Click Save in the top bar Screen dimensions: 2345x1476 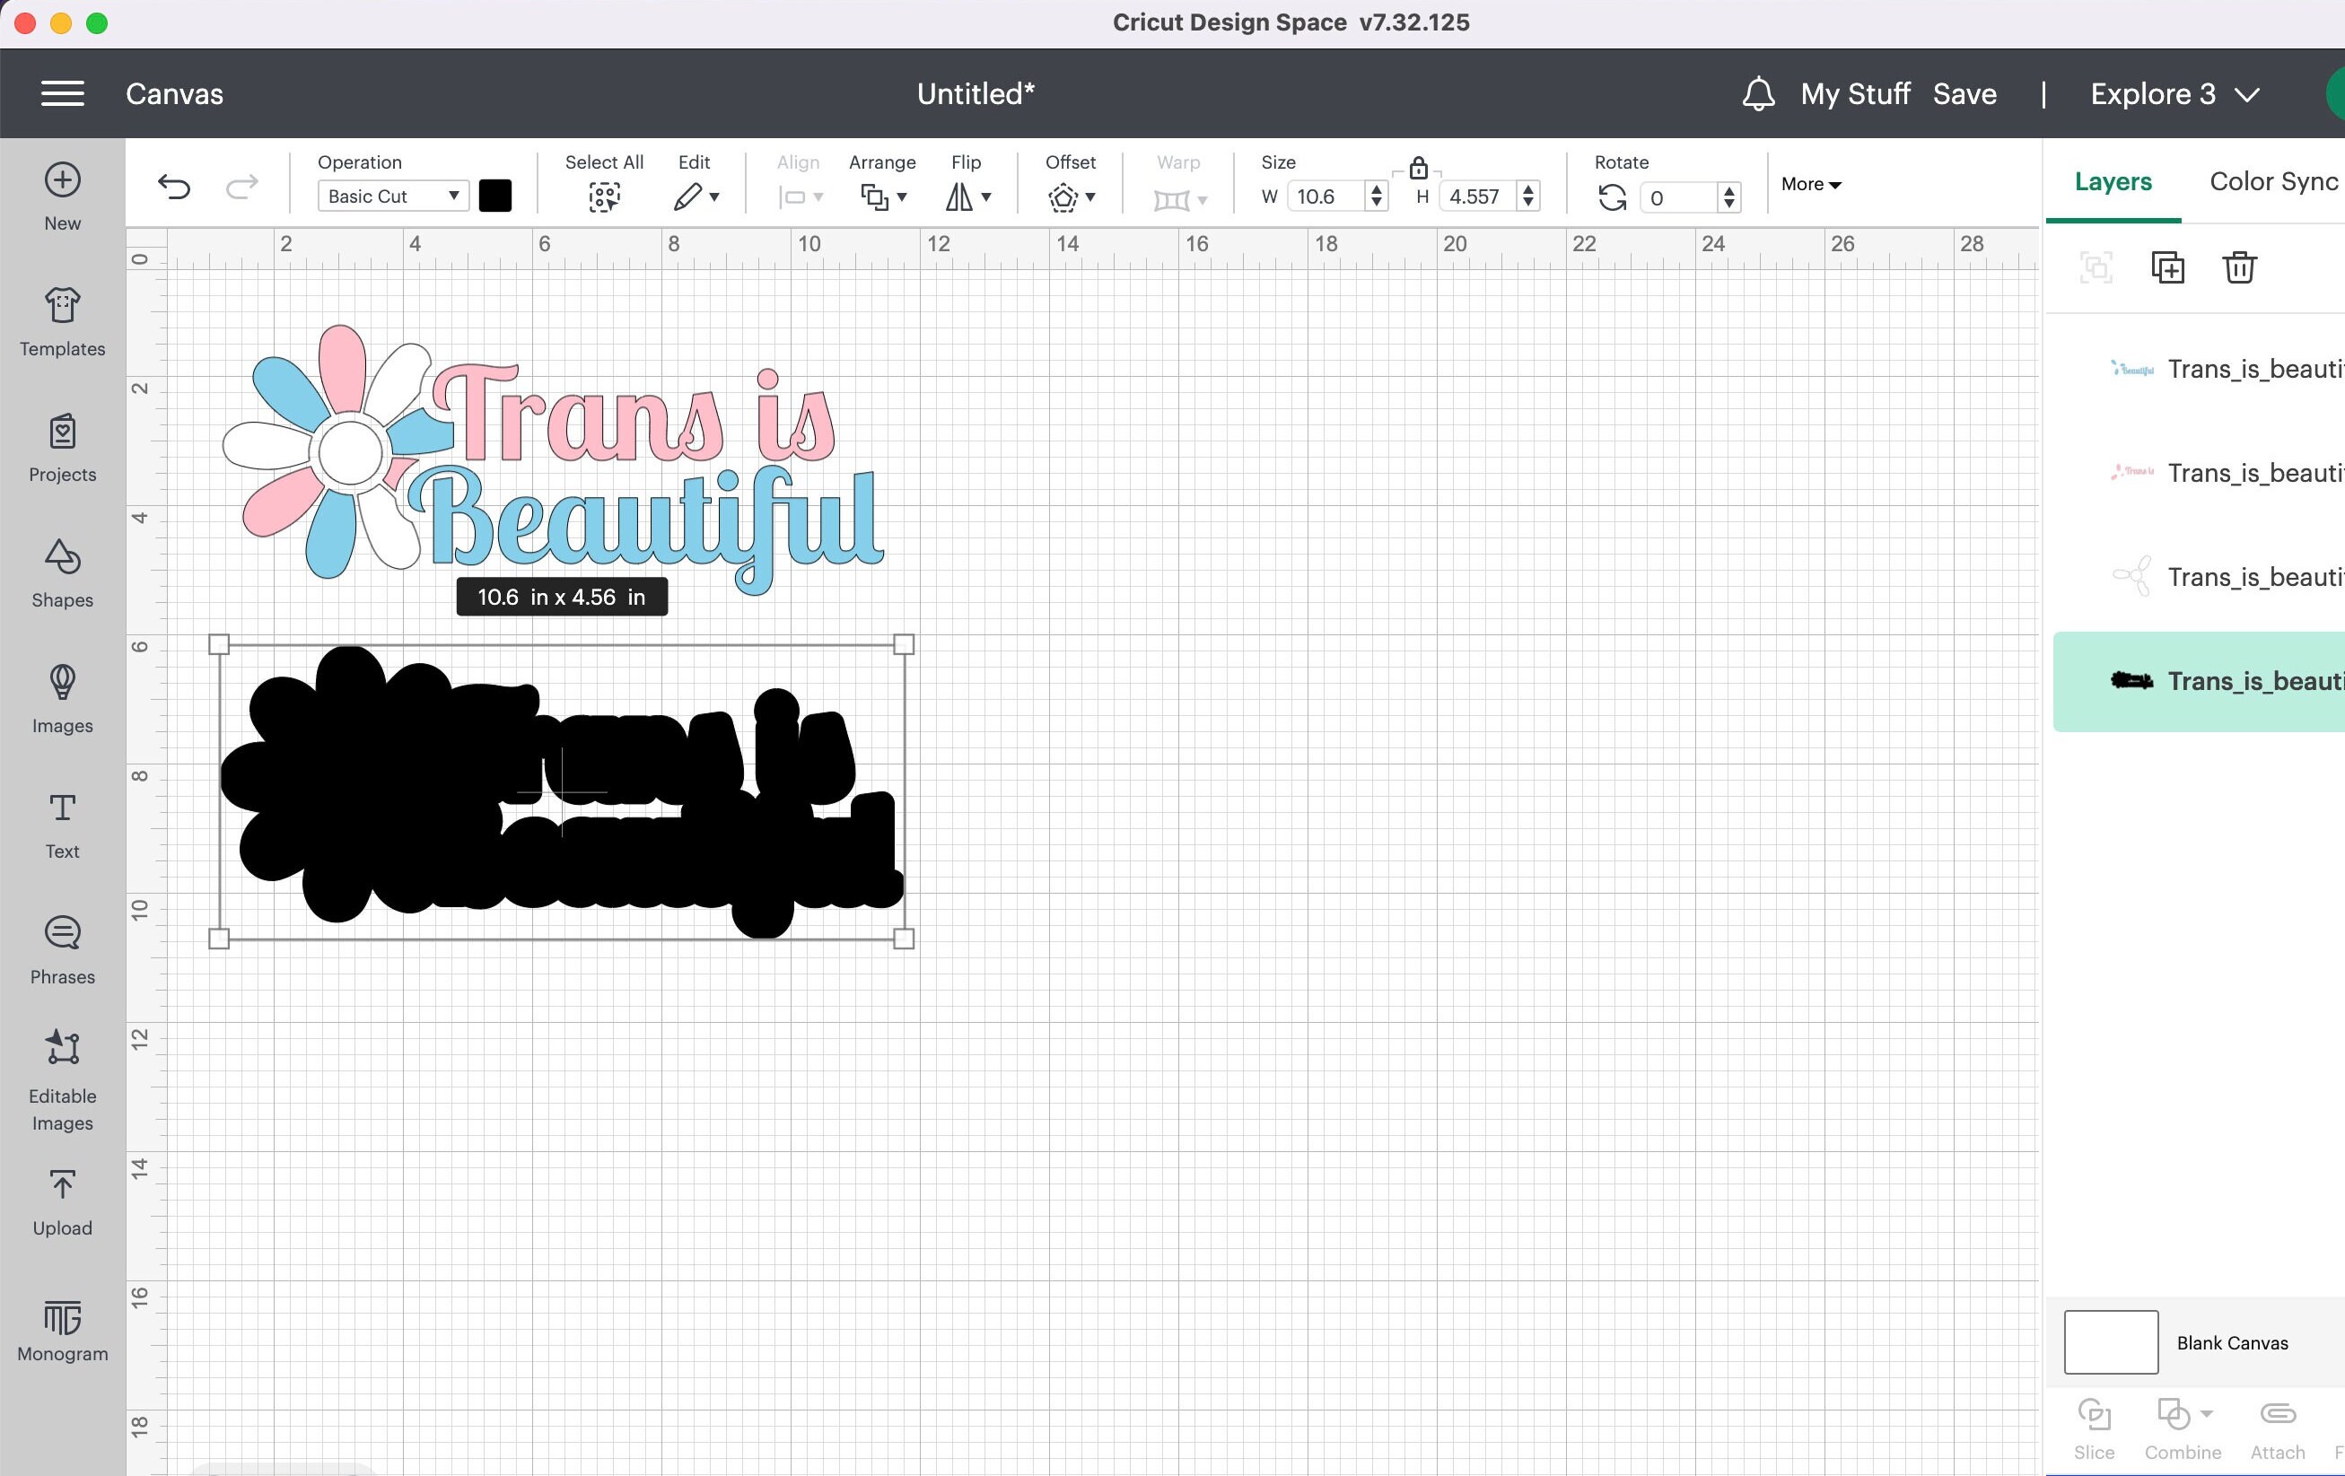click(x=1964, y=93)
